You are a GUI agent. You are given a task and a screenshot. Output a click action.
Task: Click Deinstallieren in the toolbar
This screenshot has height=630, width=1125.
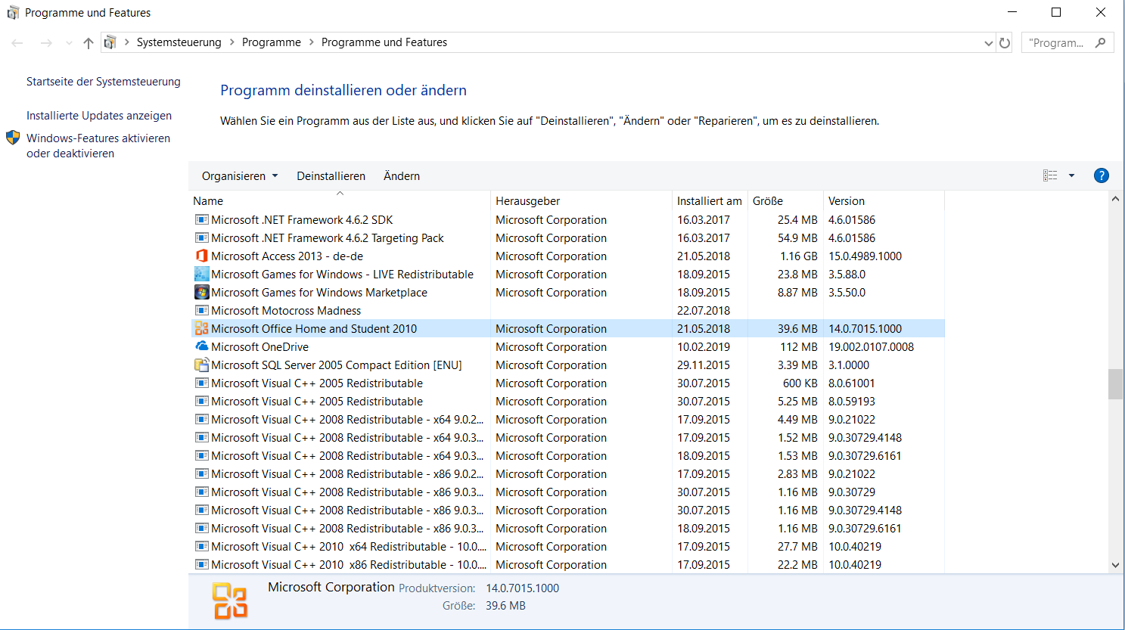pyautogui.click(x=331, y=176)
